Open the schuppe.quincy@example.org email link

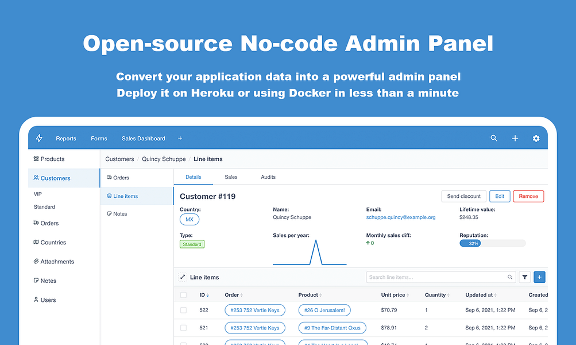tap(401, 217)
